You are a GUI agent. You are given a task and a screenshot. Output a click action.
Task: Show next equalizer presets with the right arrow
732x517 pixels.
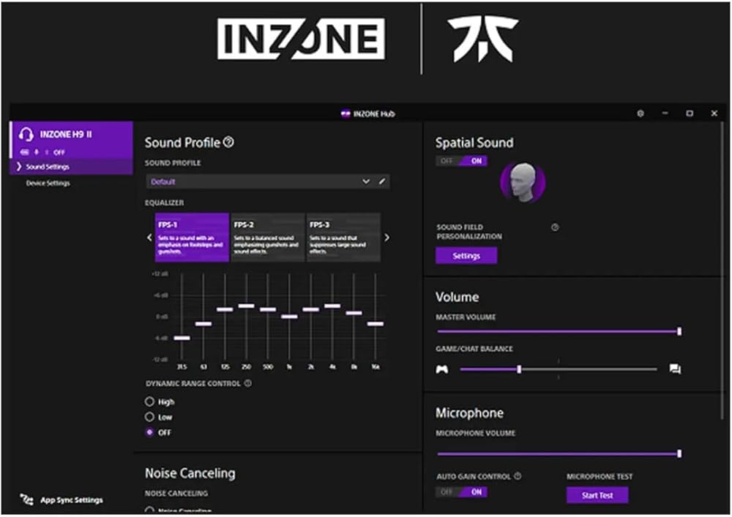pyautogui.click(x=386, y=238)
